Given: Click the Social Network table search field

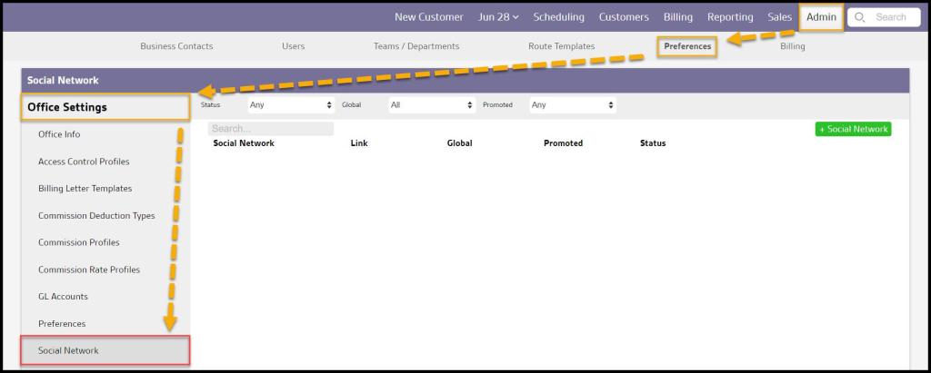Looking at the screenshot, I should coord(270,129).
